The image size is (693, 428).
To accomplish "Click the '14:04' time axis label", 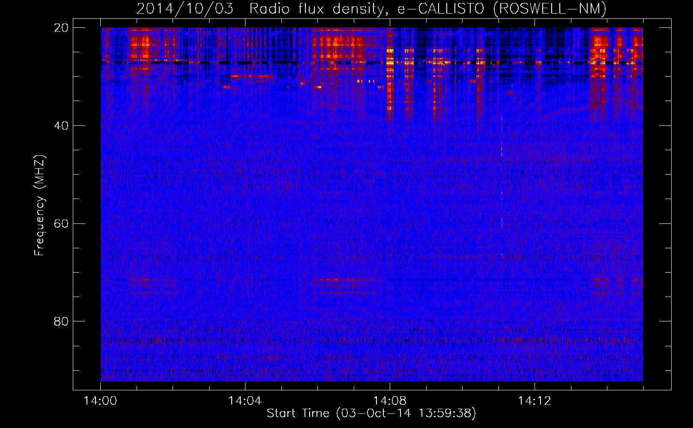I will (x=245, y=401).
